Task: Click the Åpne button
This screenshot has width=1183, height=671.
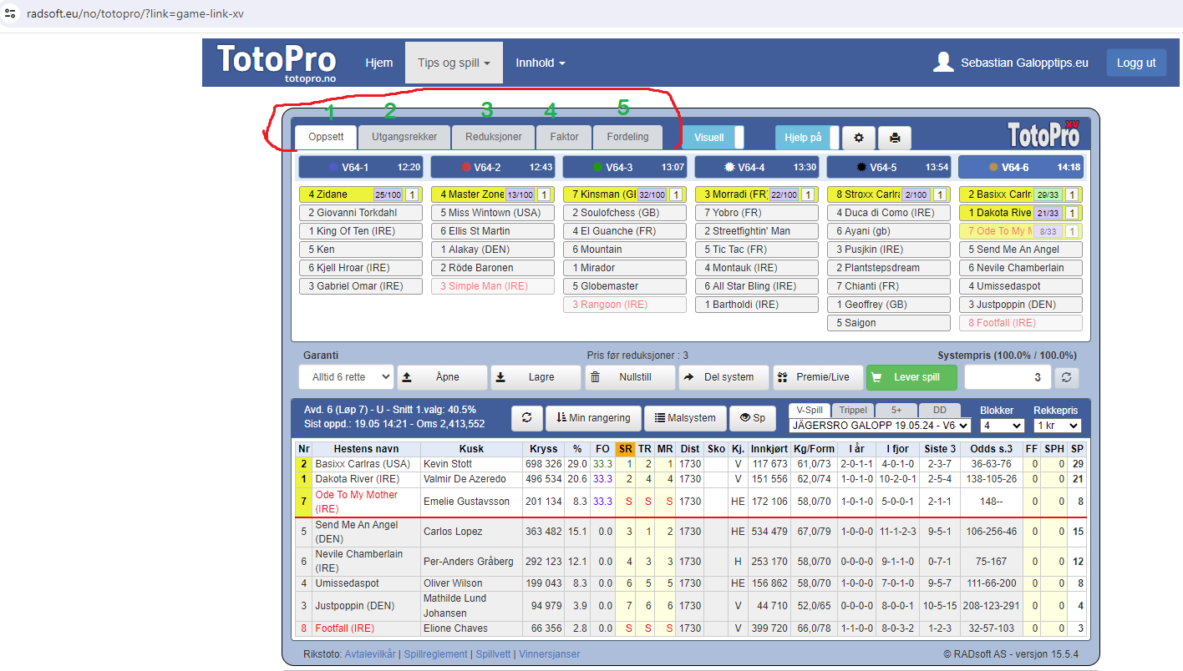Action: pos(441,377)
